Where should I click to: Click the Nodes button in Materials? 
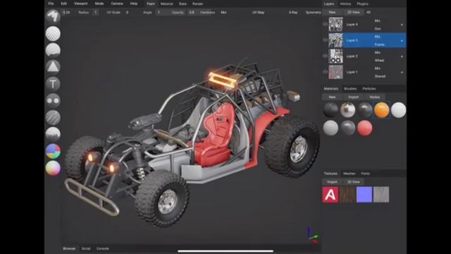pos(374,97)
